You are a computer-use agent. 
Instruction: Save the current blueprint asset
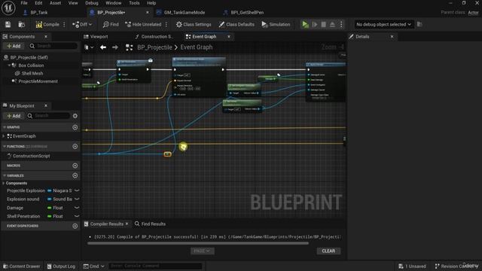pyautogui.click(x=8, y=25)
